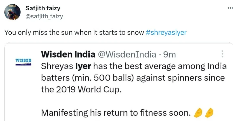
Task: Open the @safjith_faizy handle
Action: [44, 16]
